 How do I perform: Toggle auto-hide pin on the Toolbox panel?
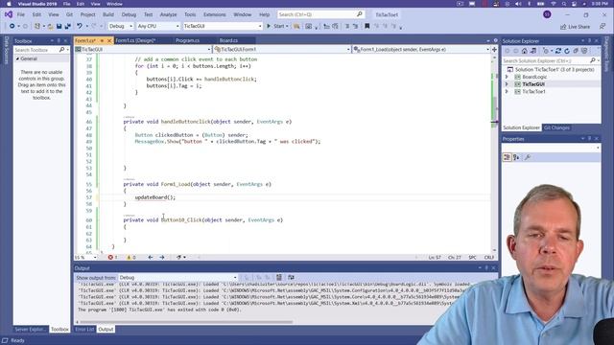tap(59, 40)
